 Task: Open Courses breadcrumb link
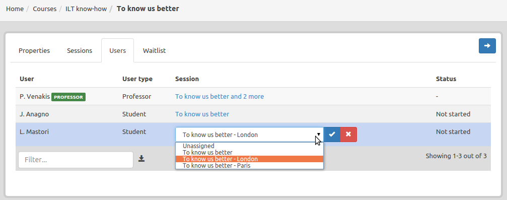click(45, 9)
